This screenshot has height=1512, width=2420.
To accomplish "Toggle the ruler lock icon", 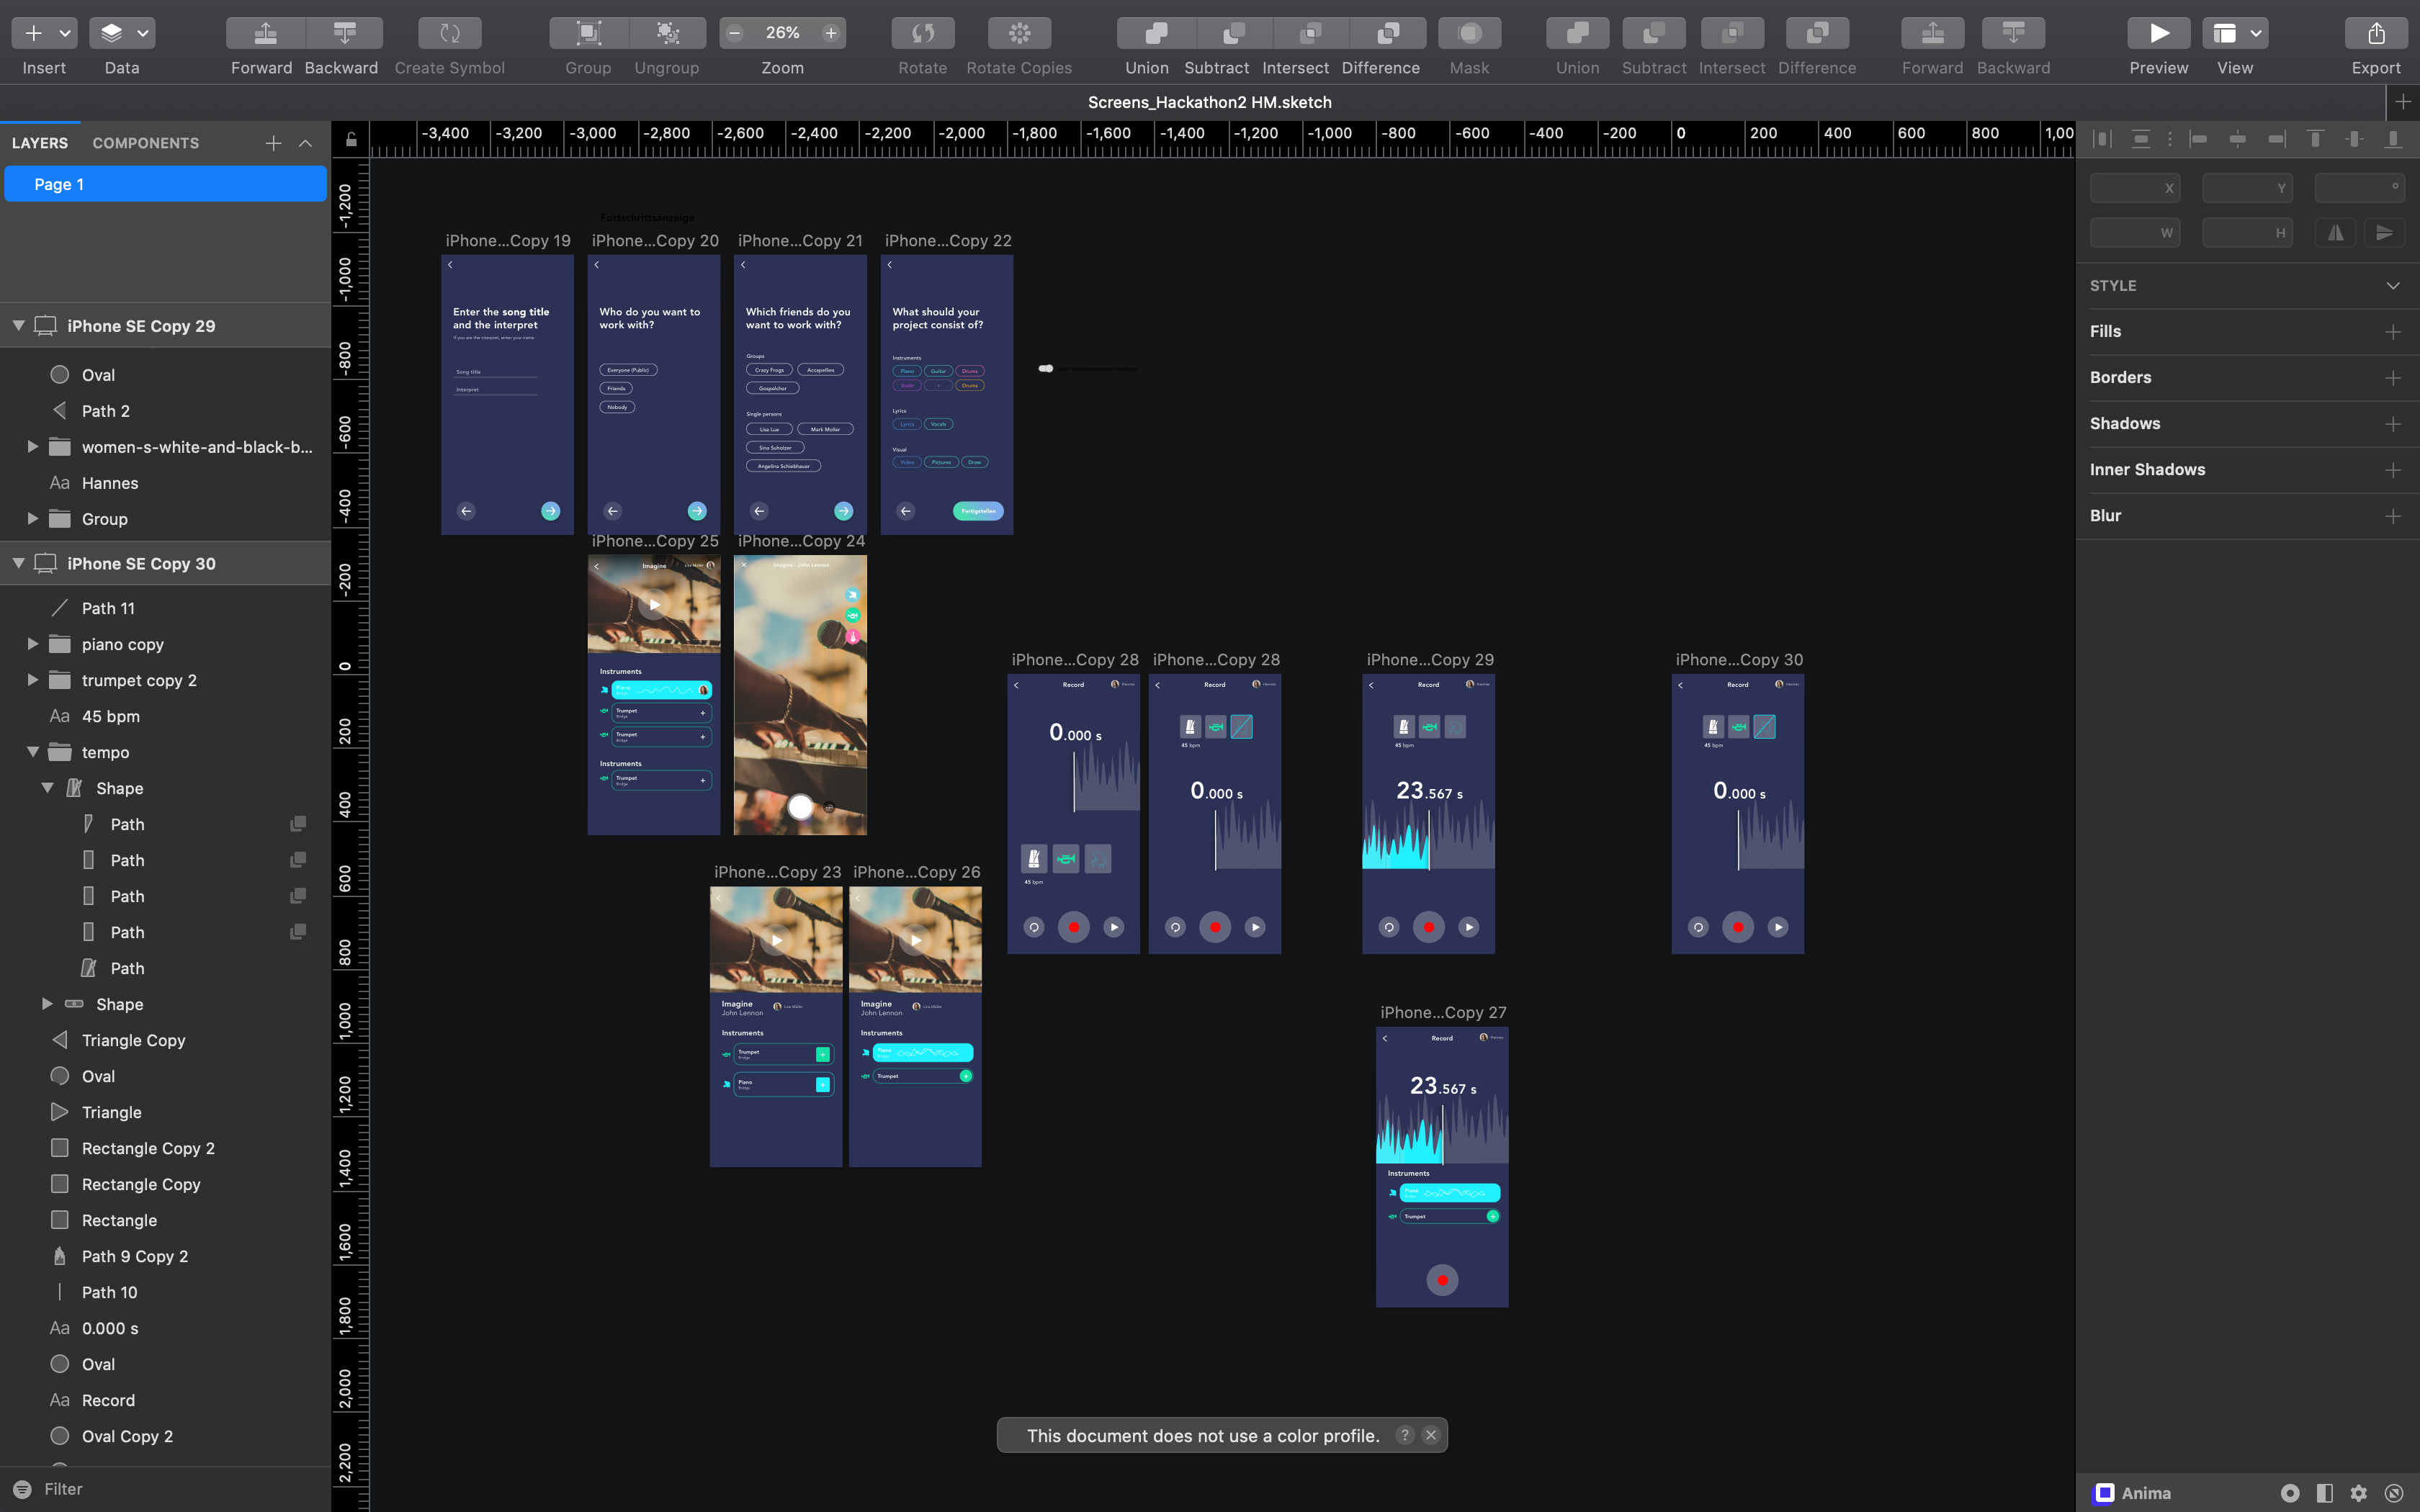I will tap(351, 140).
